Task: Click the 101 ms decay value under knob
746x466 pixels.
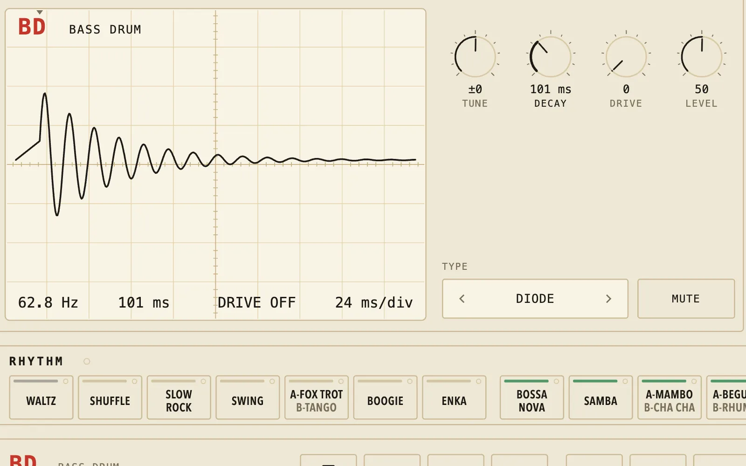Action: (x=551, y=89)
